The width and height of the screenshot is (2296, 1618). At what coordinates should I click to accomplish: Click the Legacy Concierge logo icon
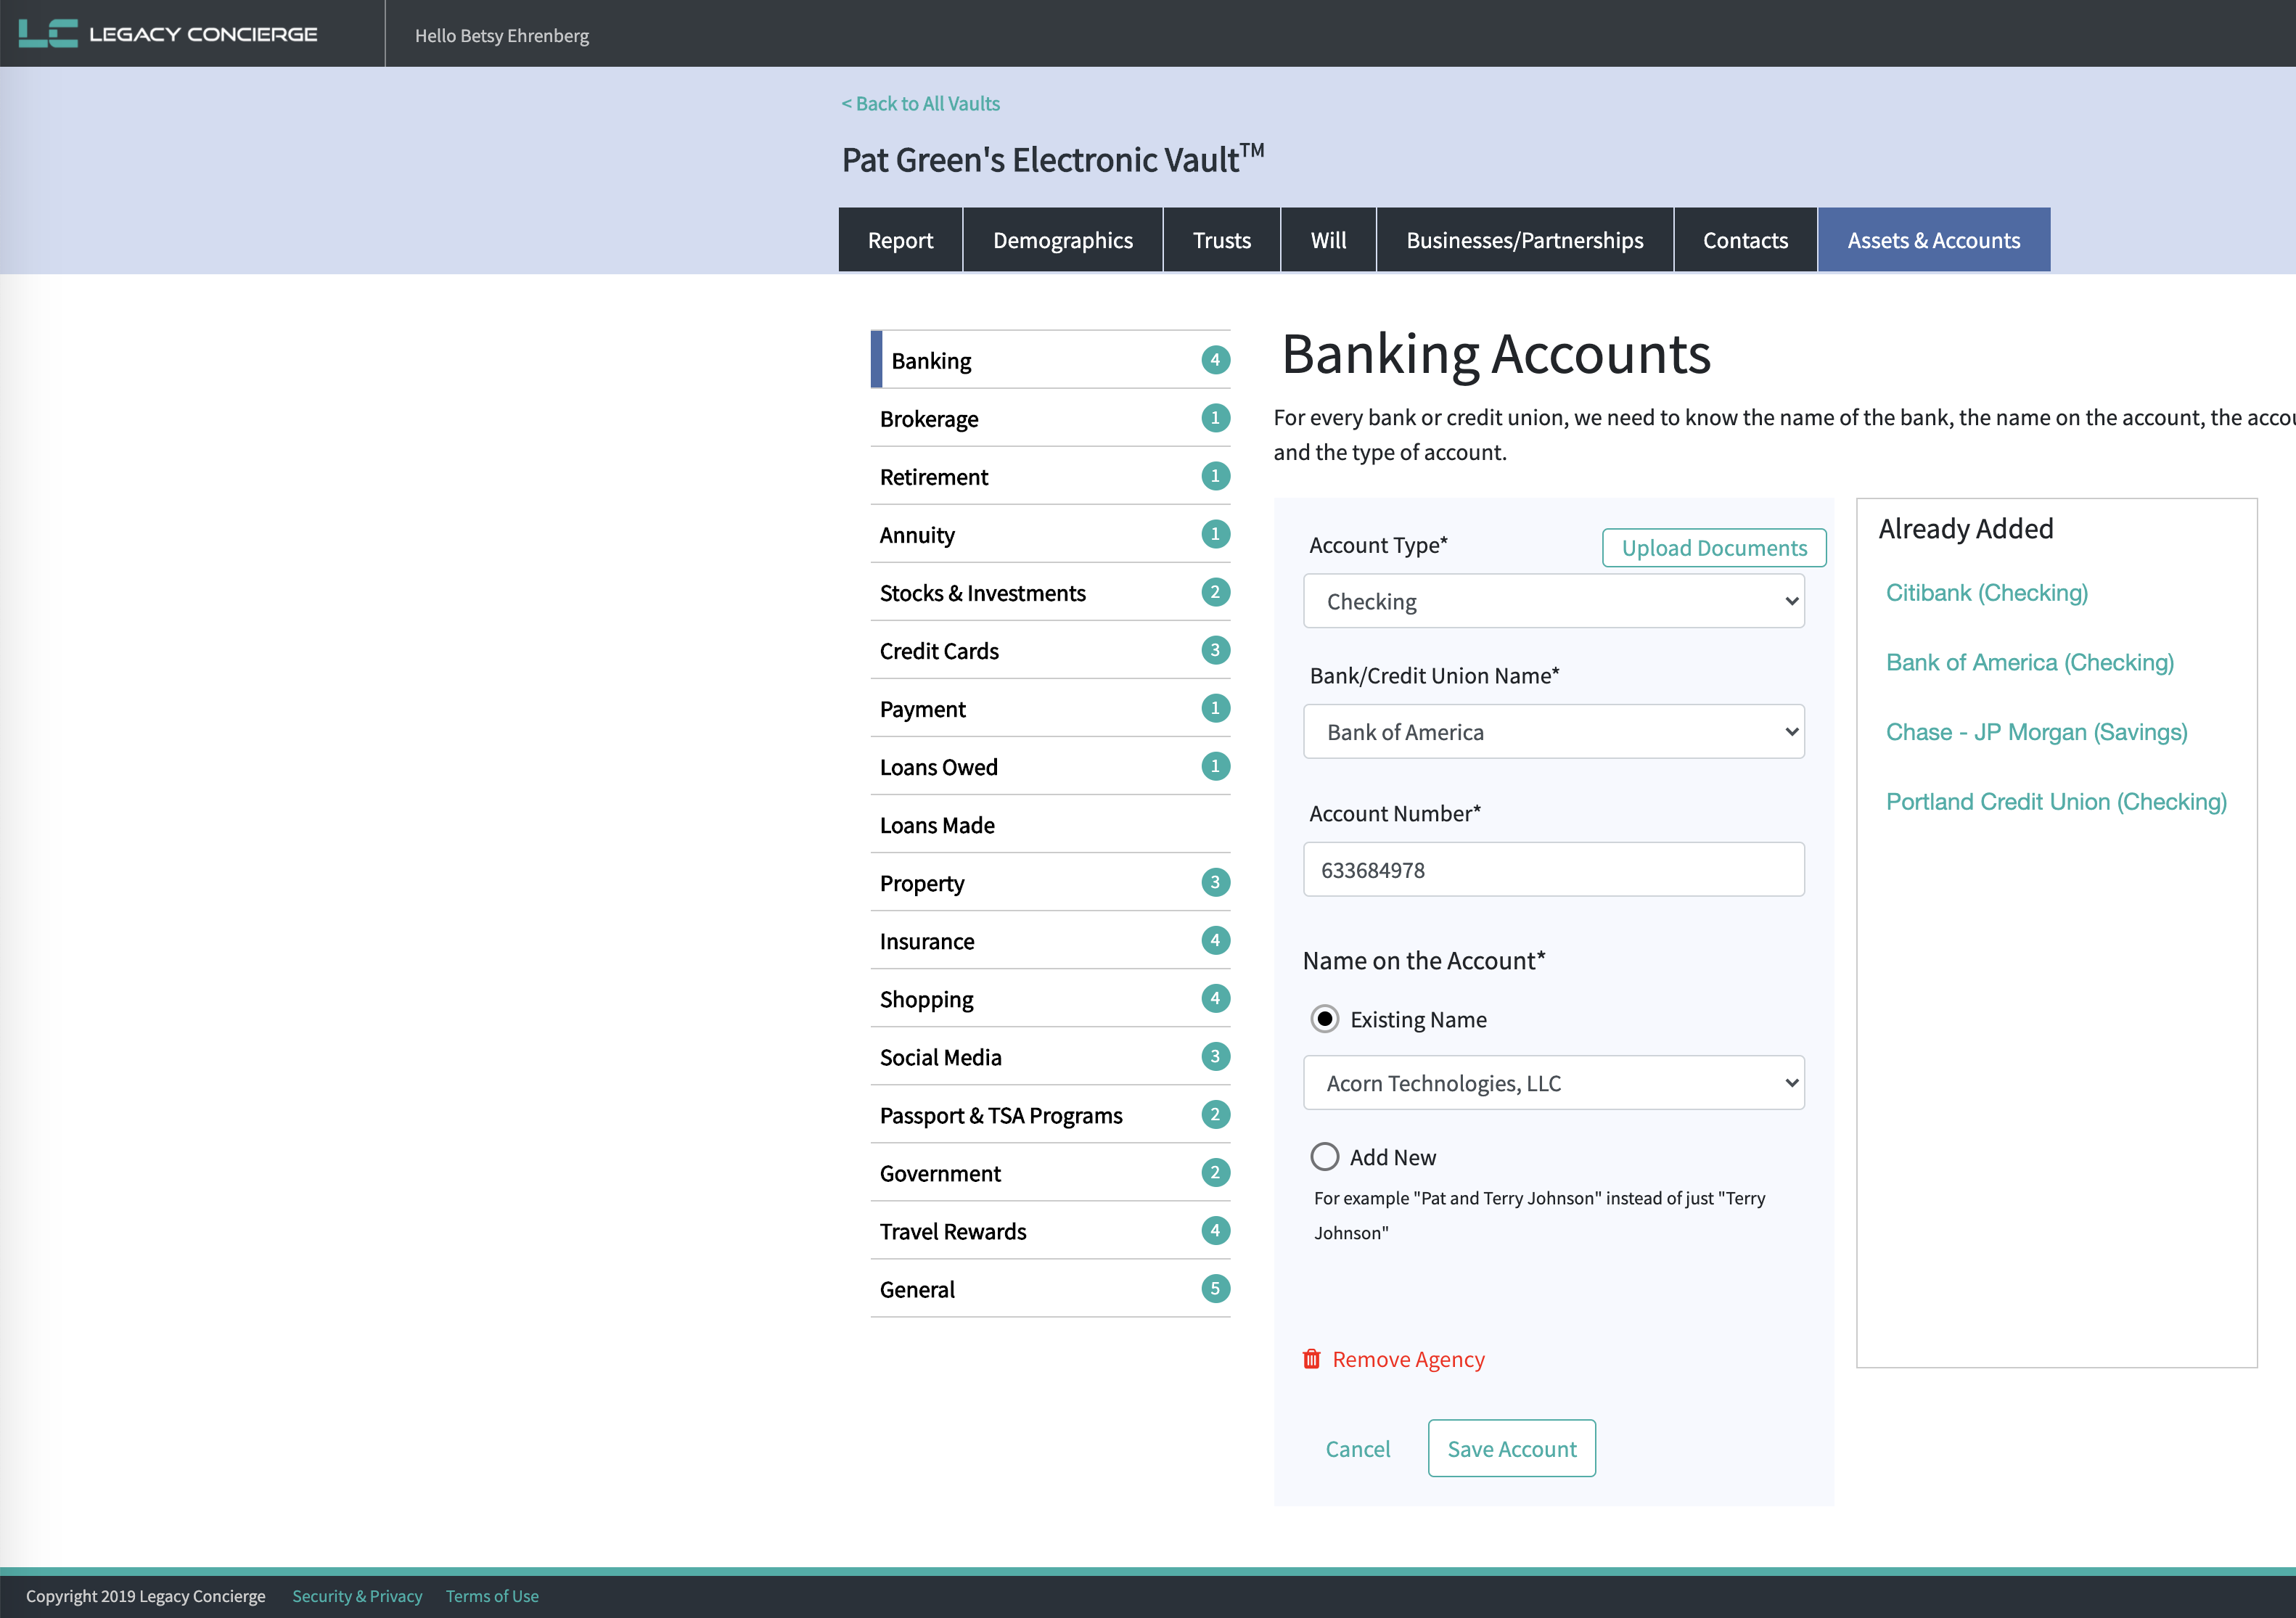[47, 34]
